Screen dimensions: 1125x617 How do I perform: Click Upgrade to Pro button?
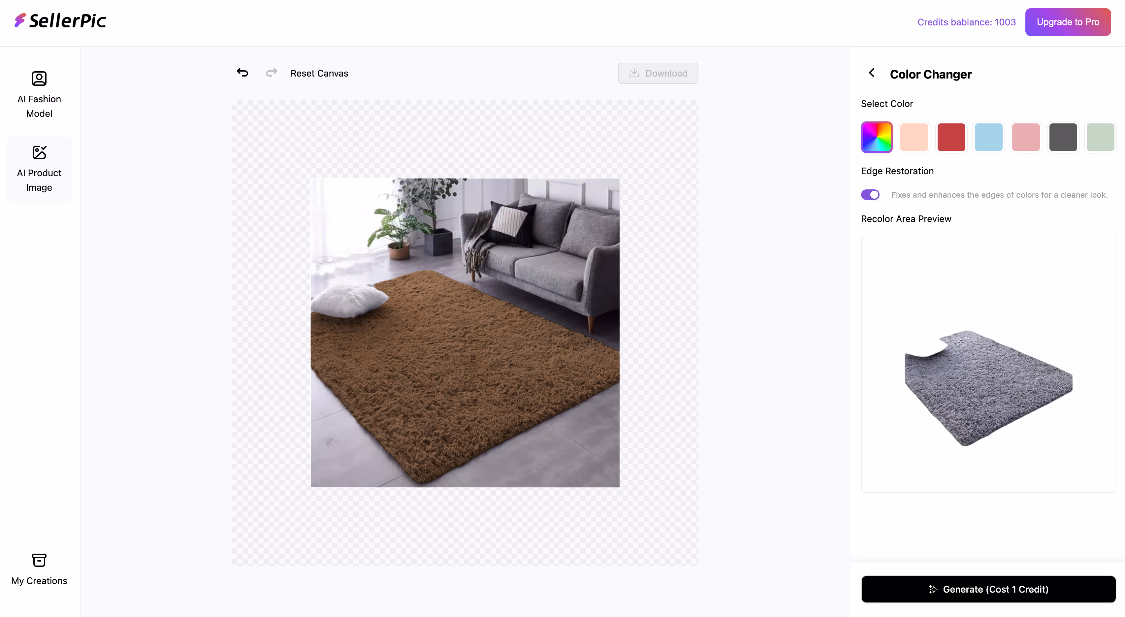(x=1068, y=22)
